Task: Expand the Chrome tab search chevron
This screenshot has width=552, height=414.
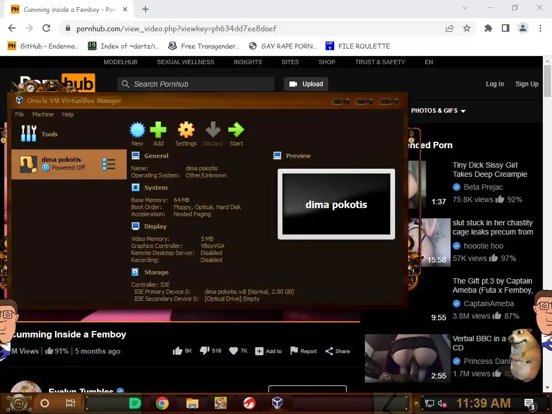Action: click(465, 8)
